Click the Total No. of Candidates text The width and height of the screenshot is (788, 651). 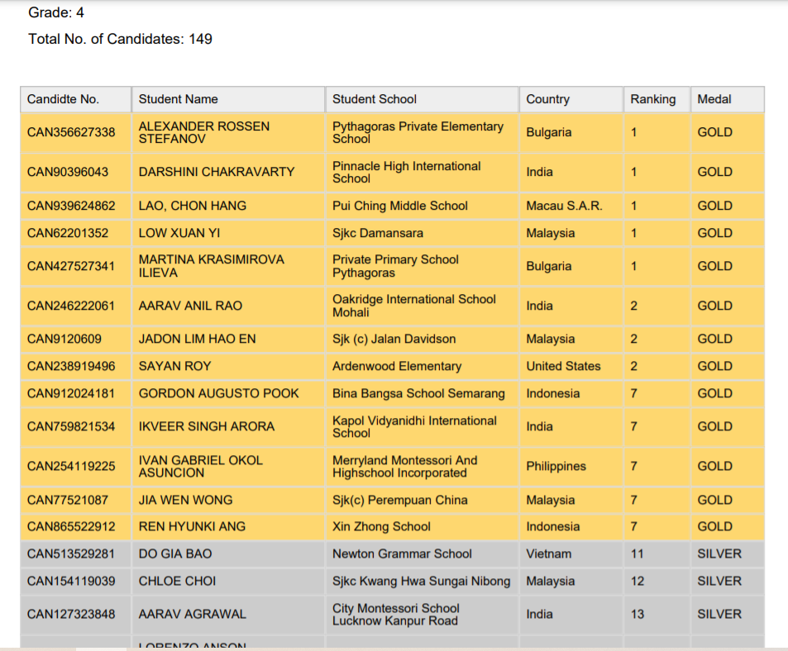[120, 39]
